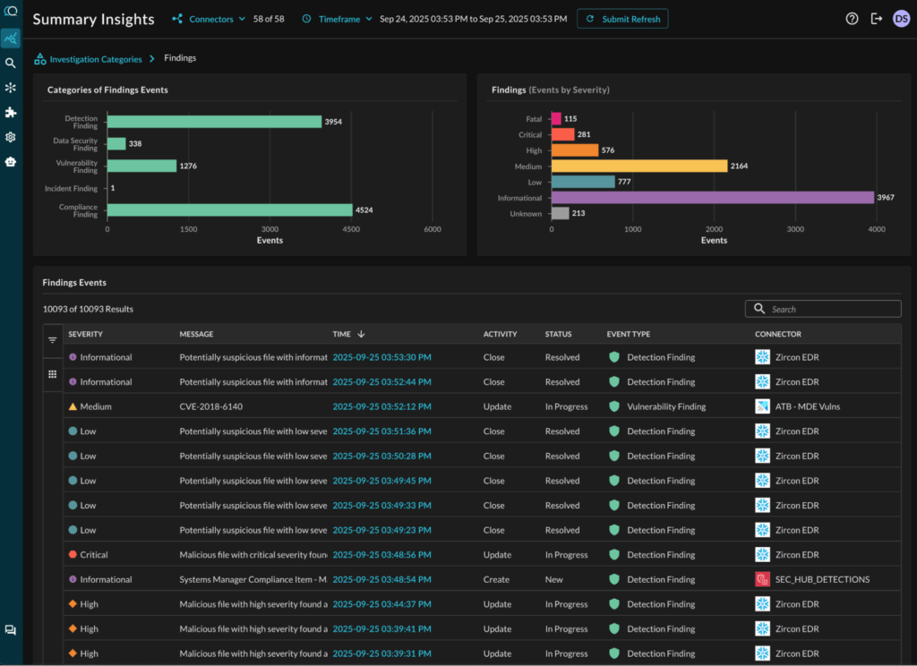Image resolution: width=917 pixels, height=666 pixels.
Task: Open the chat feedback icon at bottom-left
Action: click(x=11, y=630)
